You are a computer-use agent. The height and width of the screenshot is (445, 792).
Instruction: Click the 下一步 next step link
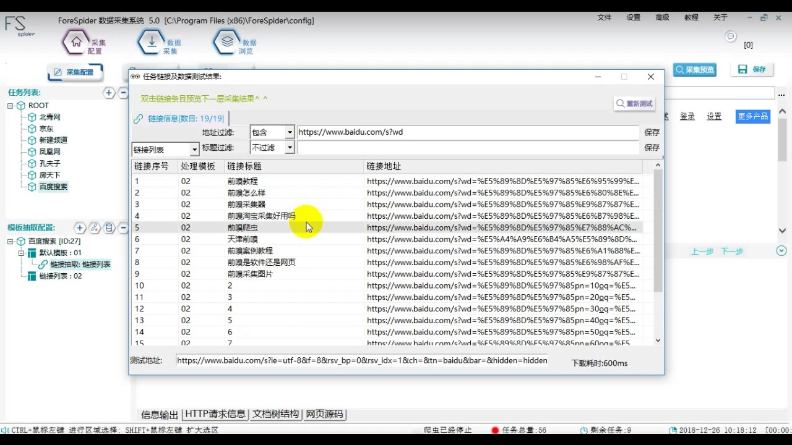tap(732, 251)
